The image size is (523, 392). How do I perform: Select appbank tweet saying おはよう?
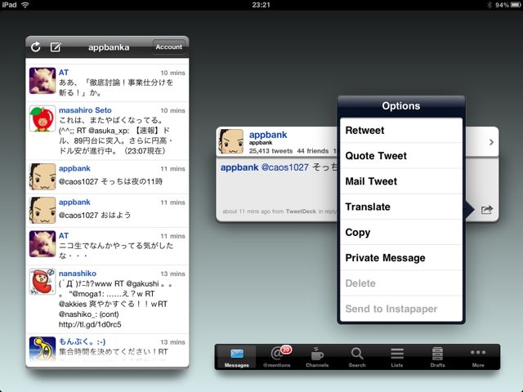coord(107,211)
